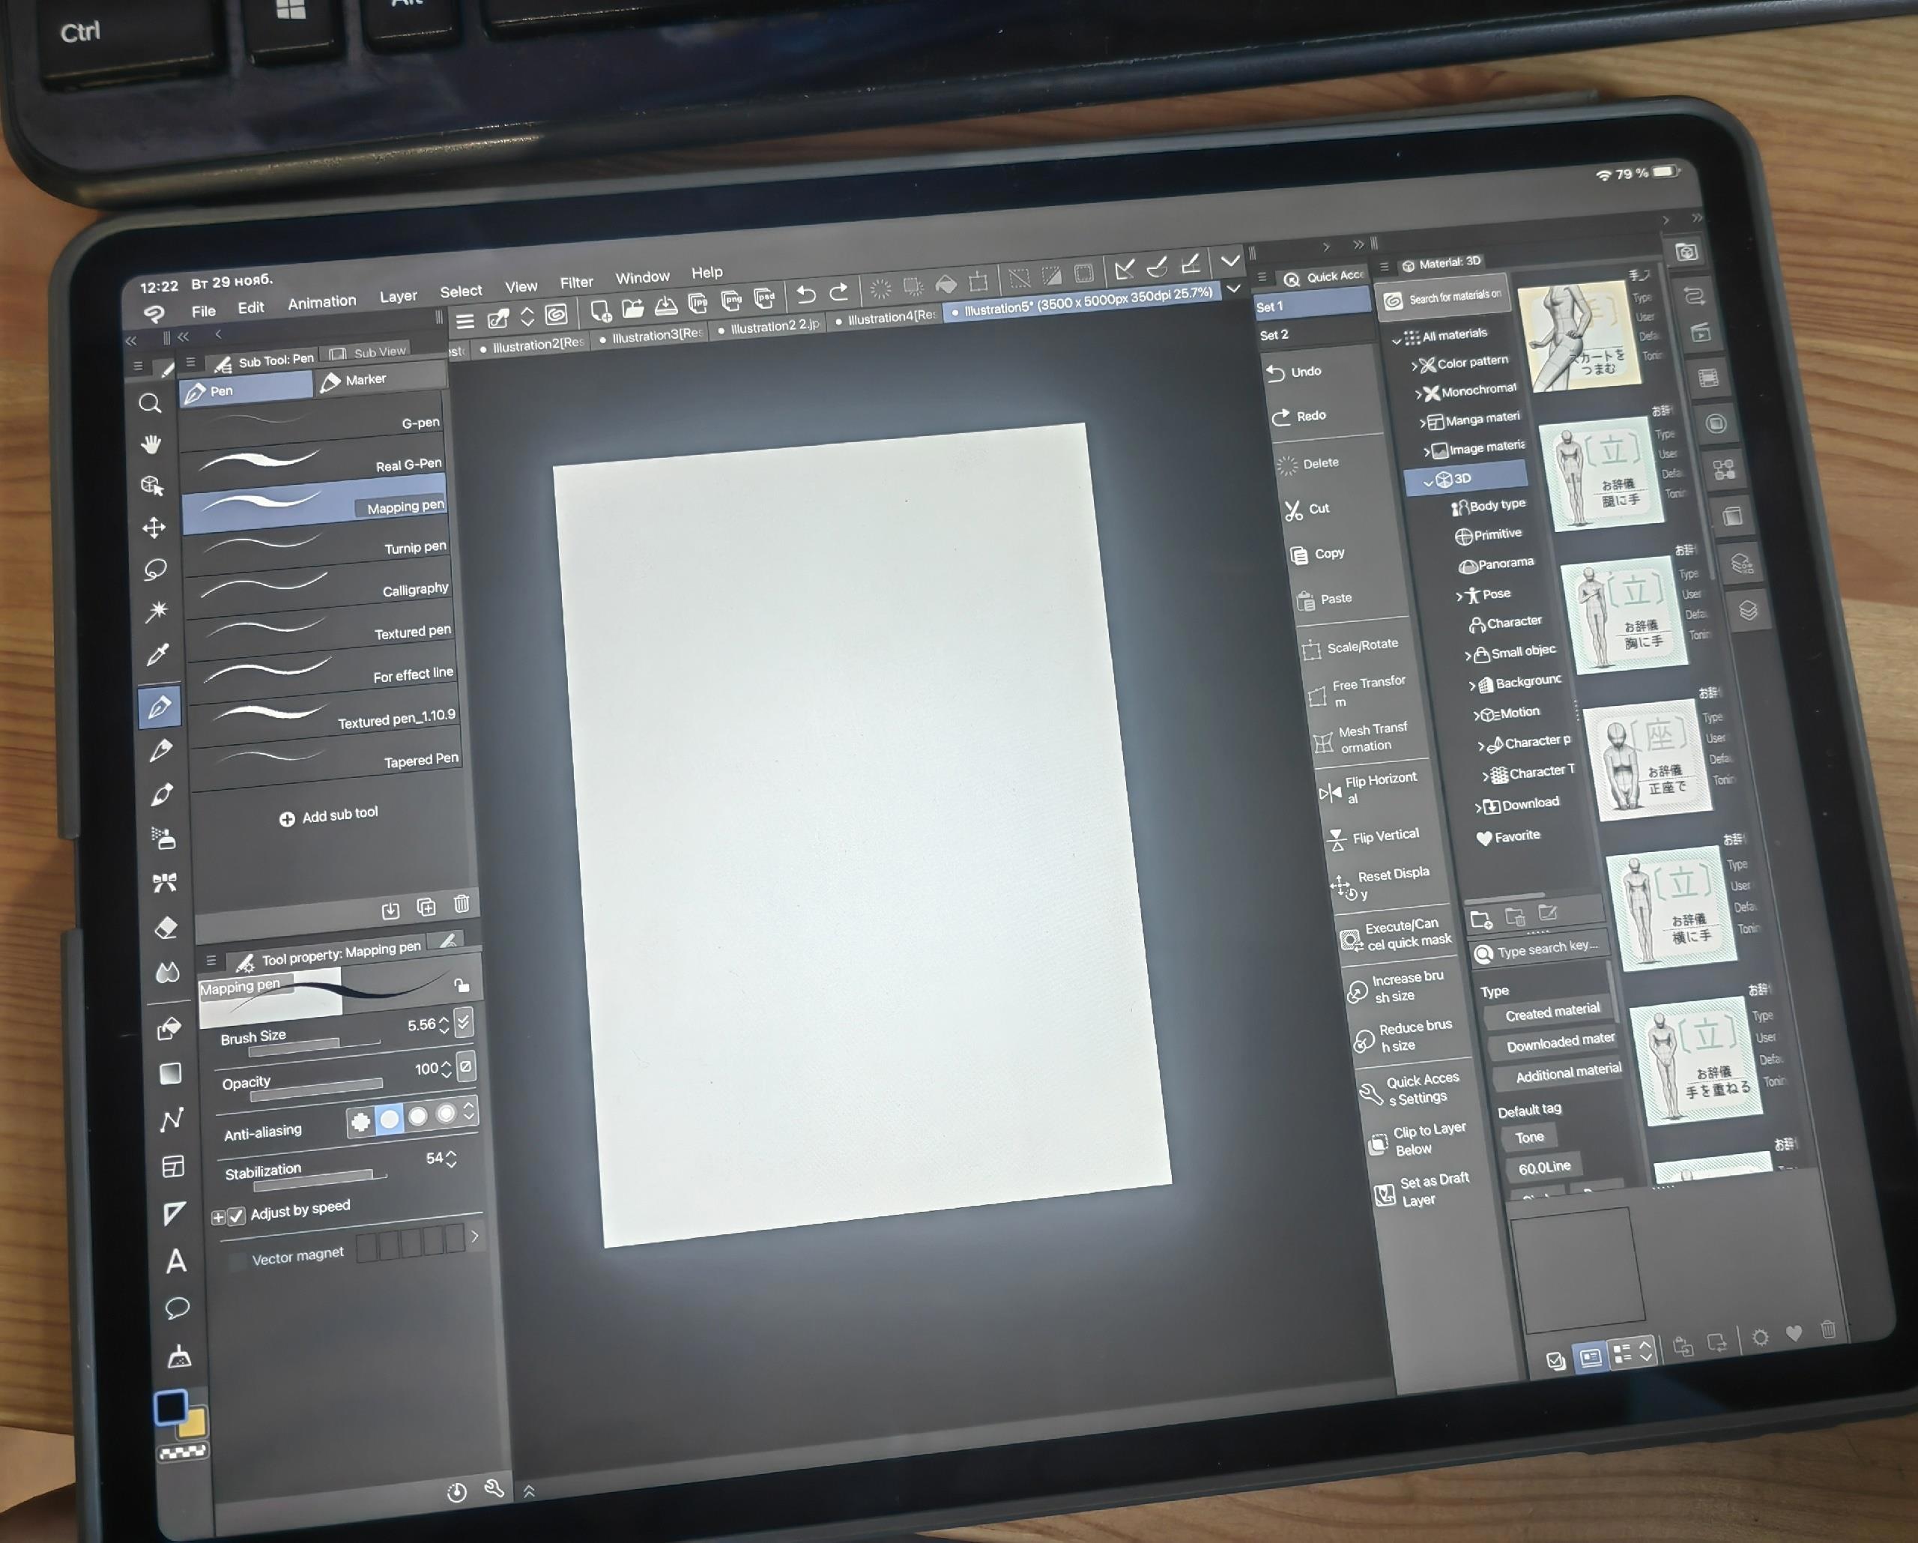This screenshot has height=1543, width=1918.
Task: Expand the Pose folder in material tree
Action: click(1459, 597)
